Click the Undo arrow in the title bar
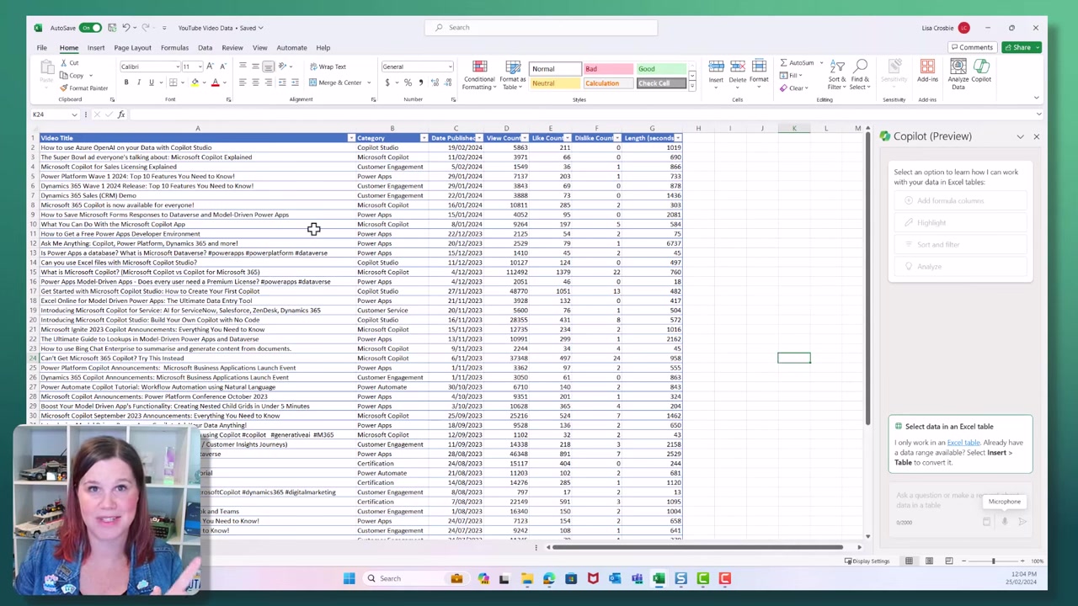This screenshot has width=1078, height=606. [125, 28]
